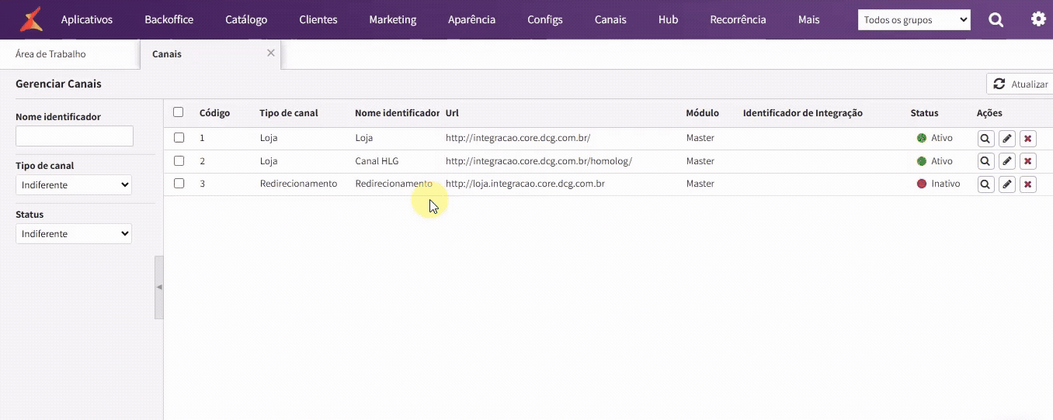
Task: Click the Nome identificador input field
Action: click(x=75, y=136)
